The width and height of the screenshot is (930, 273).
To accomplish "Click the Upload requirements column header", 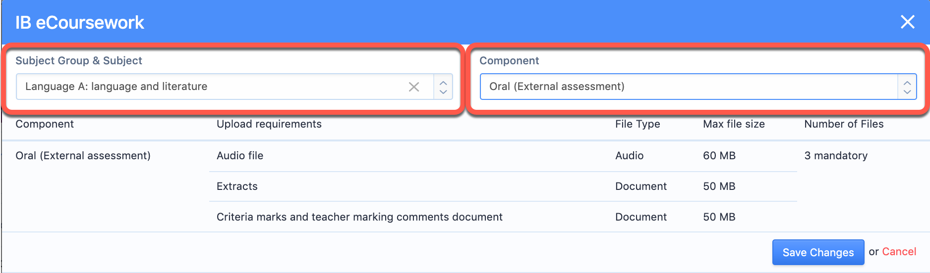I will coord(269,124).
